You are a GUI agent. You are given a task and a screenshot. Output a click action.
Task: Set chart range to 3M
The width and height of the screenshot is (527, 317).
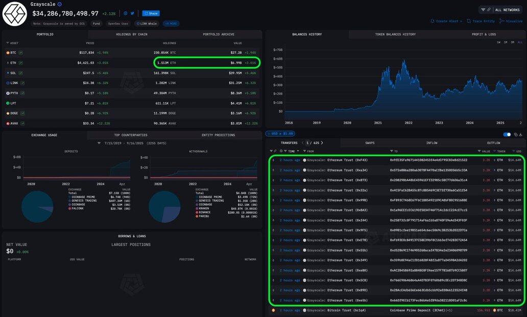point(512,42)
